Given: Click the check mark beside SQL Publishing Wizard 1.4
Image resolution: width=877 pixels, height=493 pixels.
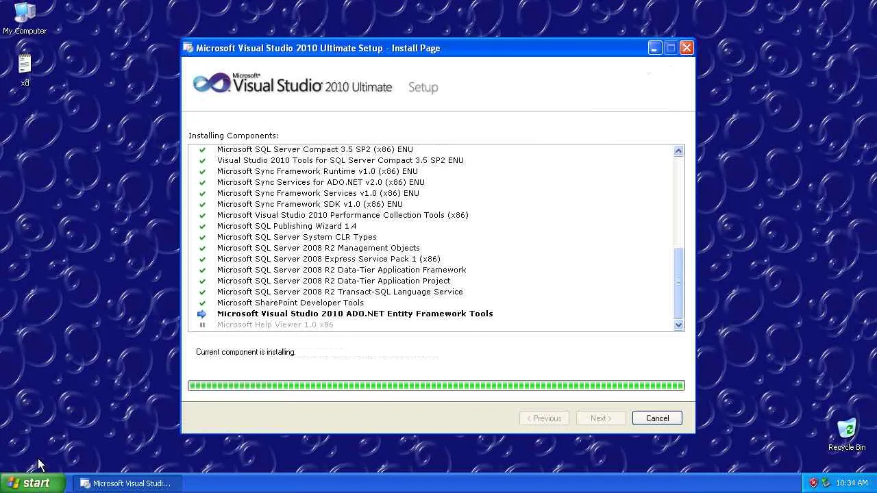Looking at the screenshot, I should click(202, 226).
